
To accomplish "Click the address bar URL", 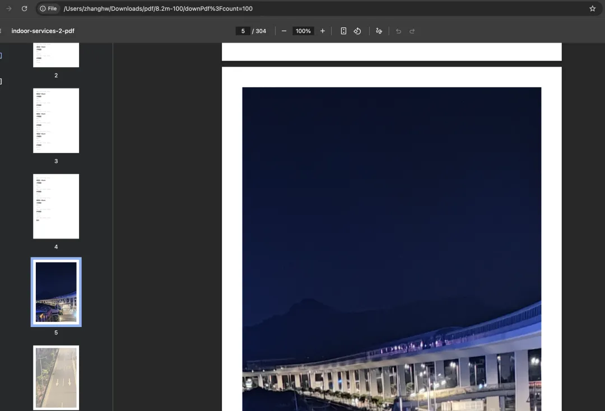I will coord(158,8).
